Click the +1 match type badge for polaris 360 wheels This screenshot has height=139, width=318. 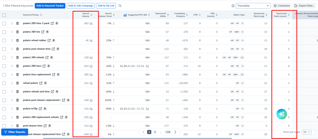[242, 58]
